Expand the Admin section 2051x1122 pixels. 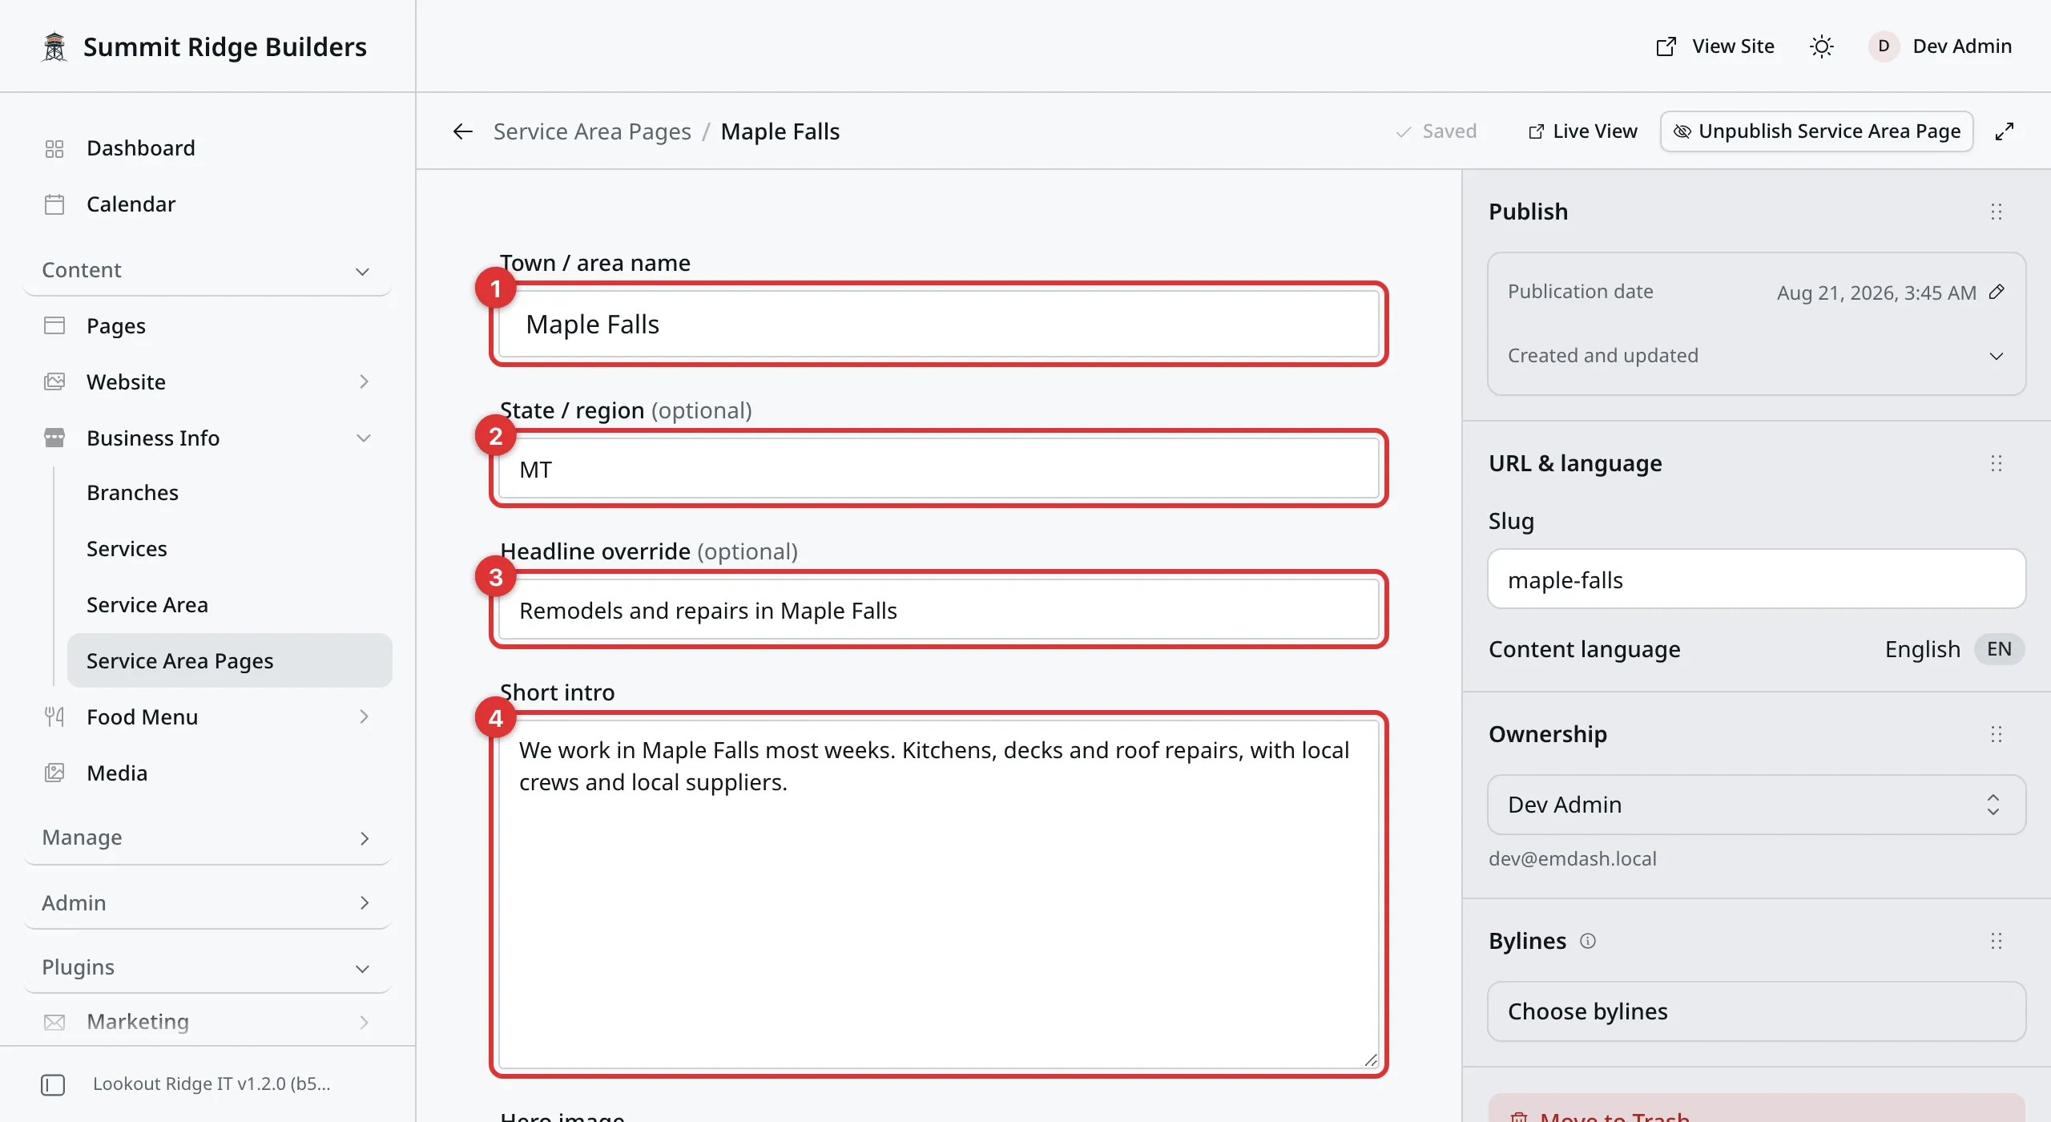(208, 904)
